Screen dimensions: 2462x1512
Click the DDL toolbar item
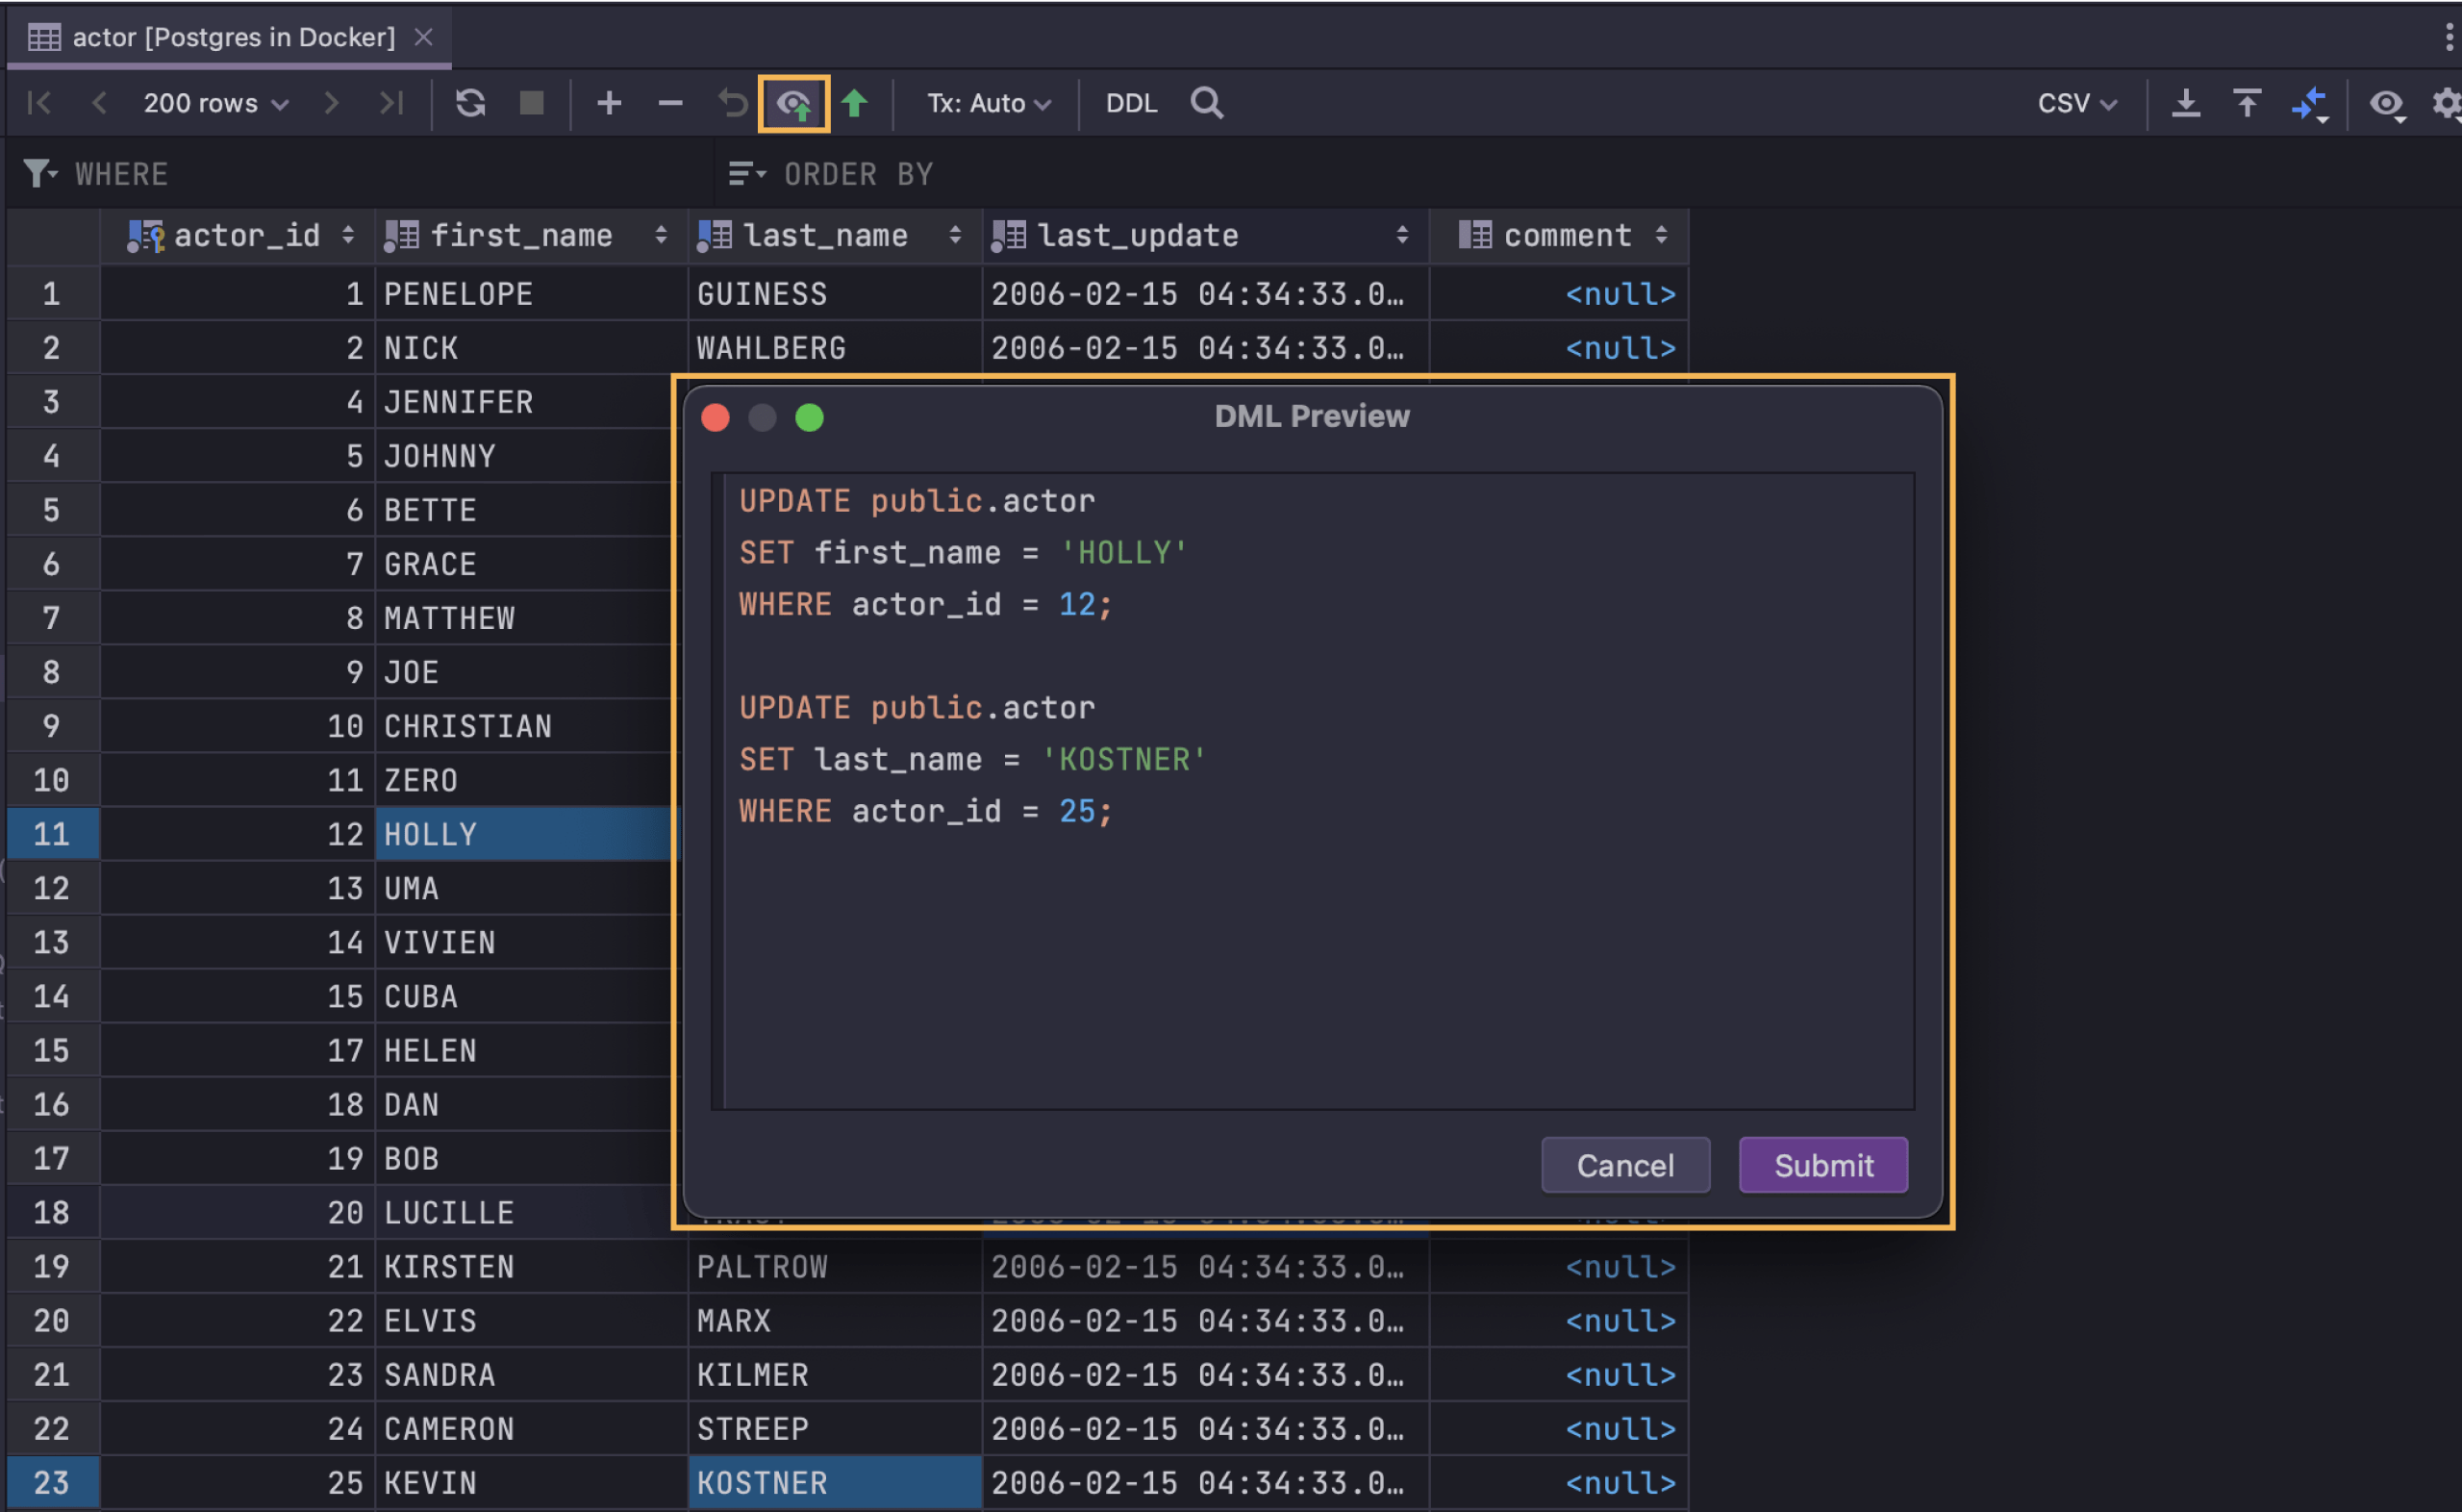tap(1131, 103)
